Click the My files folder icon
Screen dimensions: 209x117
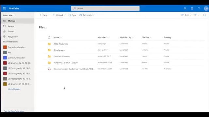tap(4, 21)
